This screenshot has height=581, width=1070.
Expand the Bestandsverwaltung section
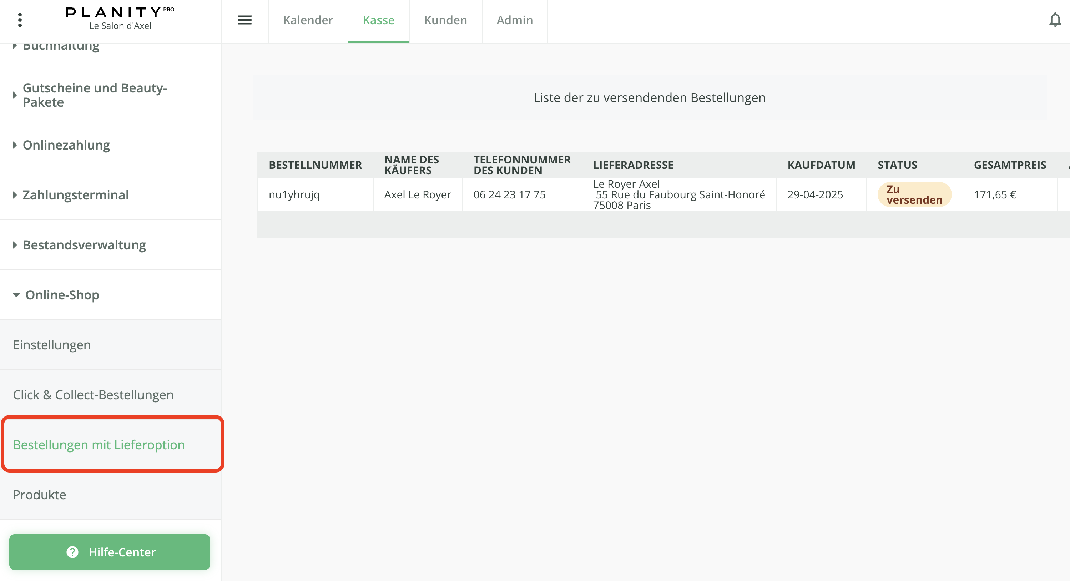pyautogui.click(x=84, y=245)
